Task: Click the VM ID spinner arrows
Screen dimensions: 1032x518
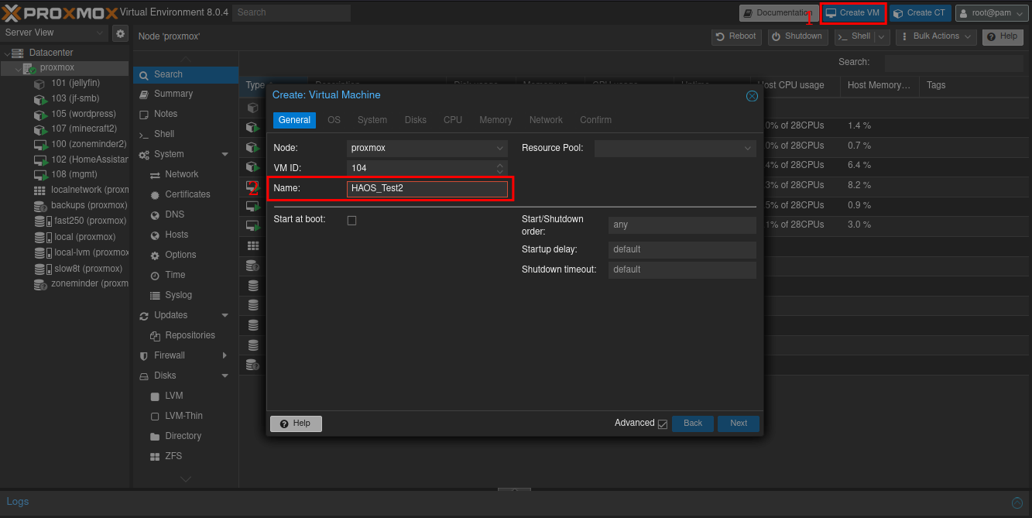Action: click(500, 168)
